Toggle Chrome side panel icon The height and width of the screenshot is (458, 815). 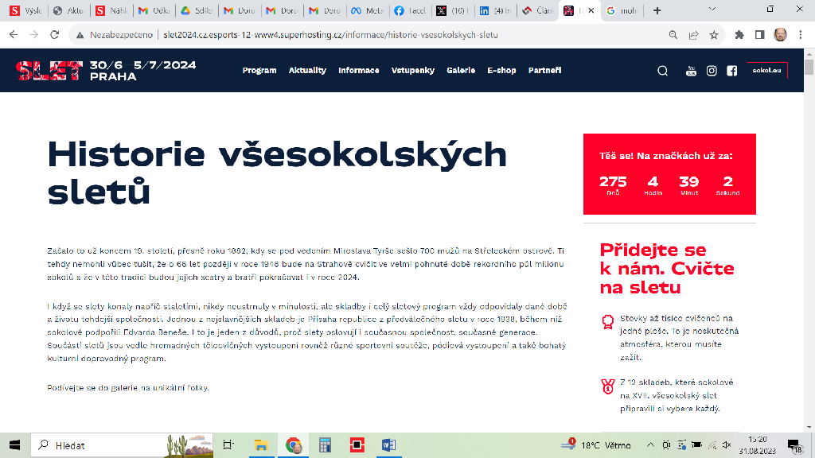[x=759, y=35]
